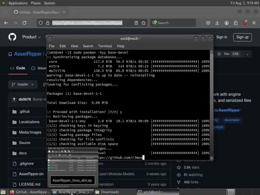The image size is (260, 195).
Task: Open the master branch selector
Action: click(23, 84)
